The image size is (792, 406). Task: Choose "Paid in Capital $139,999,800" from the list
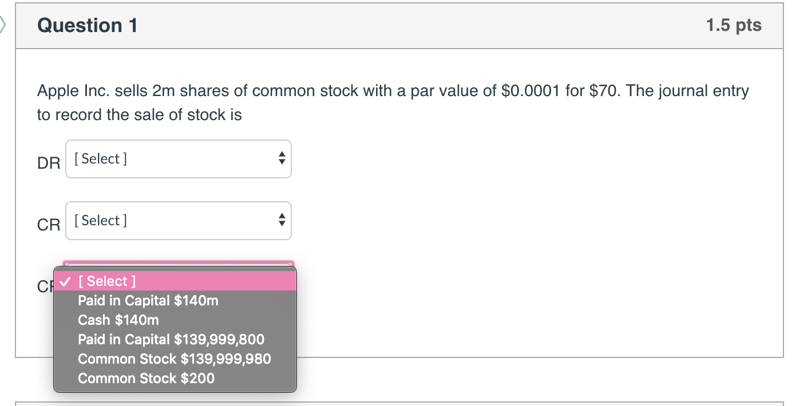[171, 339]
